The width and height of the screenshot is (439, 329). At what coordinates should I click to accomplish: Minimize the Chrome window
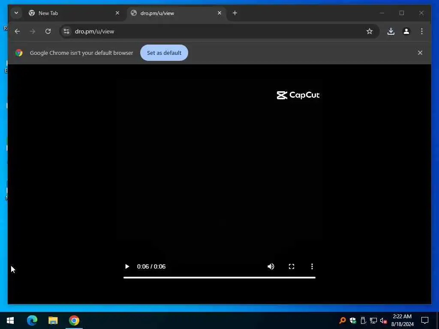pyautogui.click(x=382, y=13)
